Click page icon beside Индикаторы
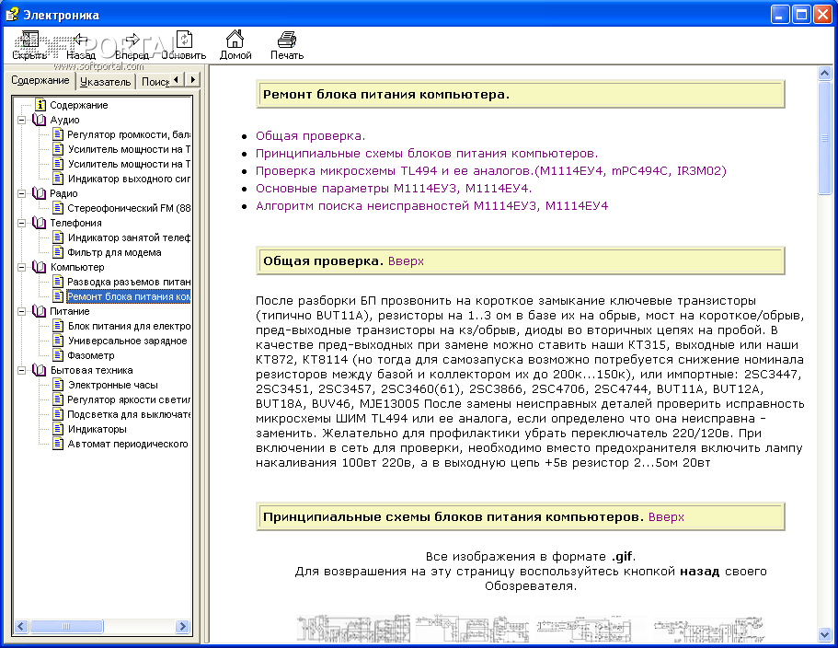Screen dimensions: 838x648 (x=58, y=429)
